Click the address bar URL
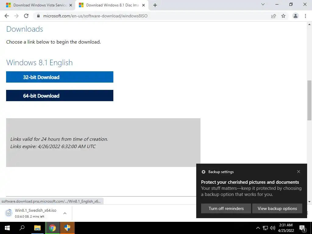This screenshot has height=234, width=312. tap(95, 16)
